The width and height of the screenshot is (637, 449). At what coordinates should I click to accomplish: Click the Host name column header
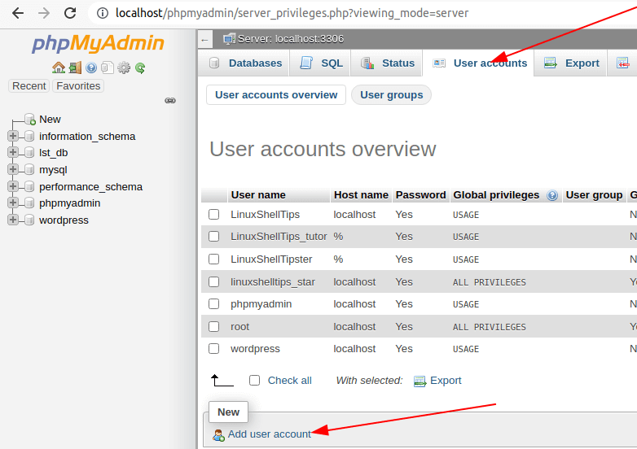(x=361, y=195)
